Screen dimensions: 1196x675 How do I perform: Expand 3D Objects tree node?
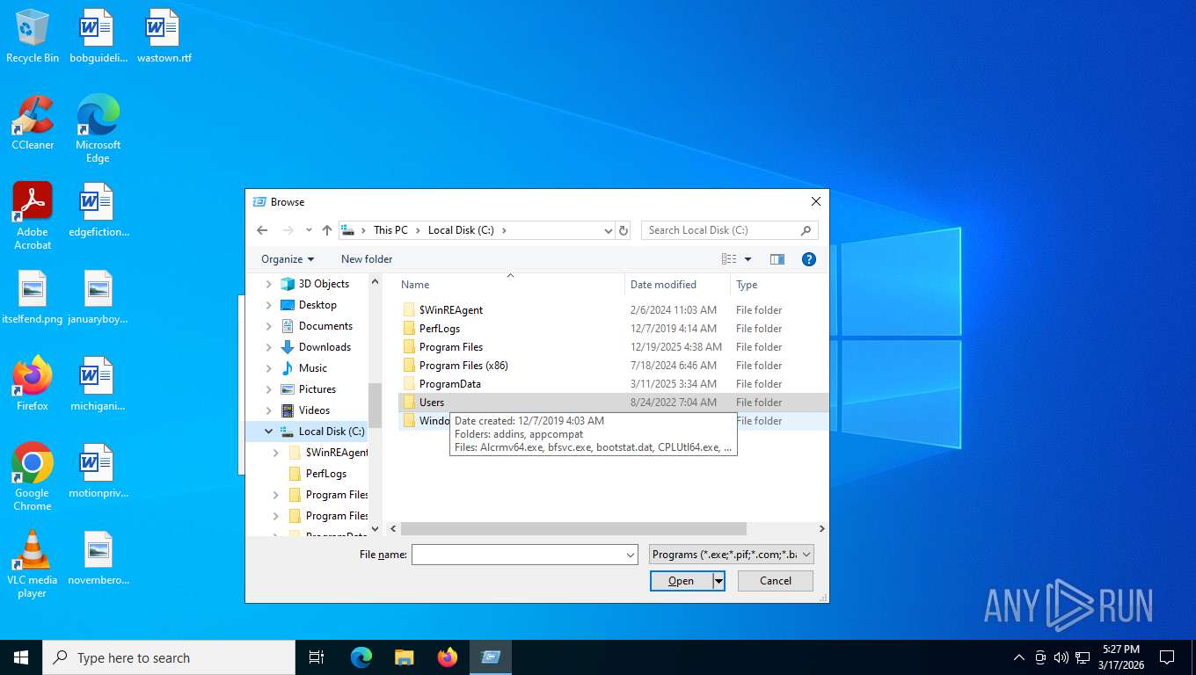click(269, 284)
